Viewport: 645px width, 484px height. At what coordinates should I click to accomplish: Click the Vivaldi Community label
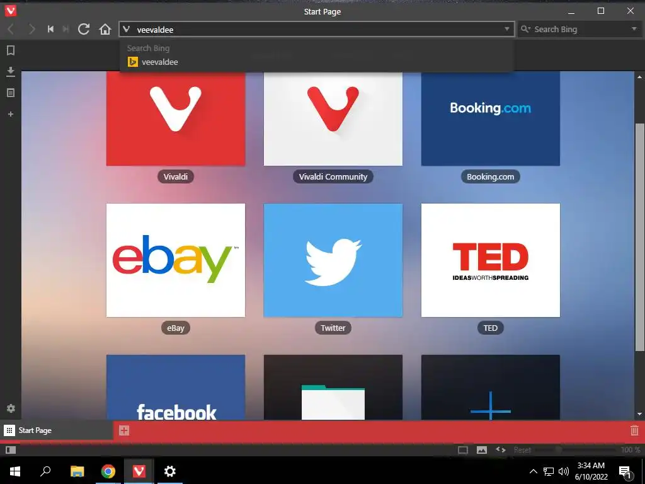(333, 176)
